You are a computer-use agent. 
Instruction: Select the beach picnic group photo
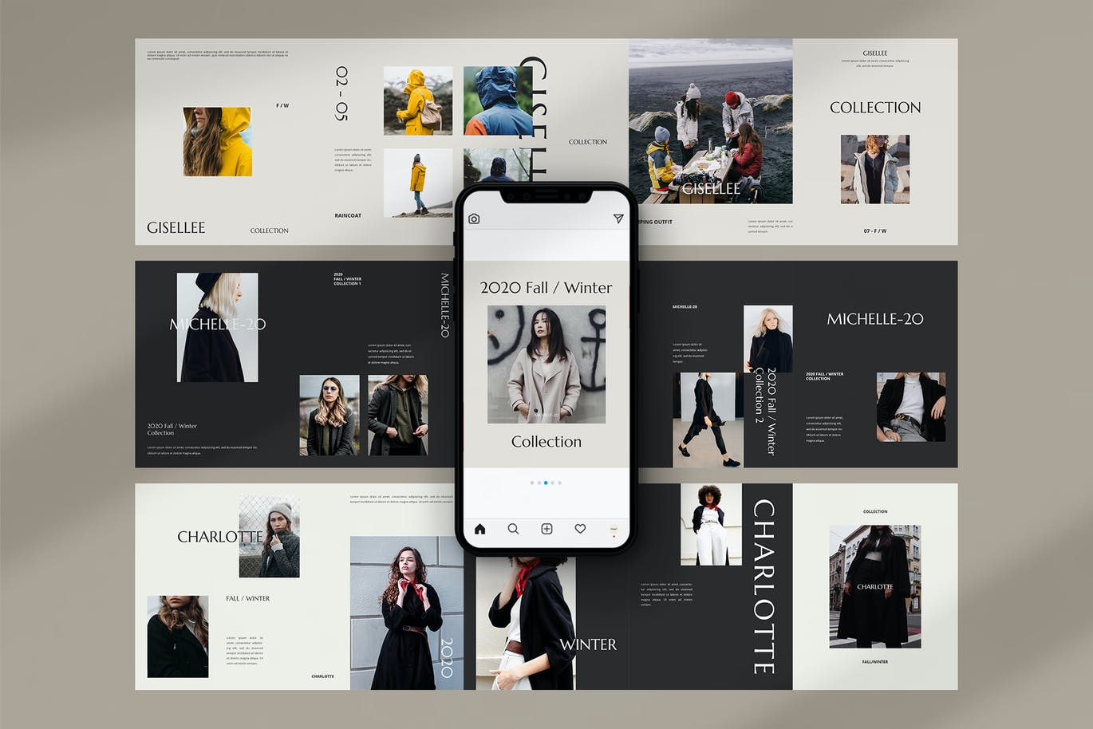(710, 121)
